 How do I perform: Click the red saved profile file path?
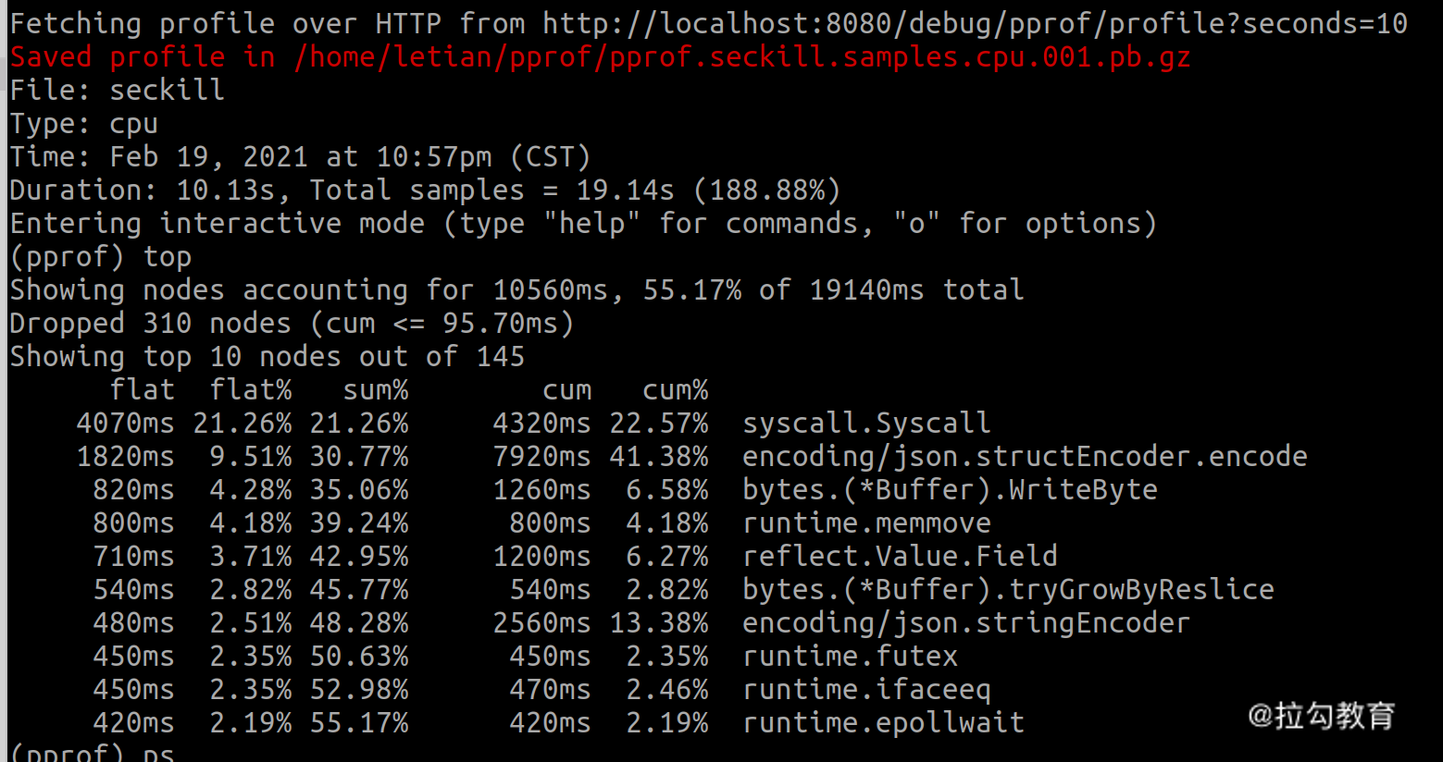pos(741,57)
